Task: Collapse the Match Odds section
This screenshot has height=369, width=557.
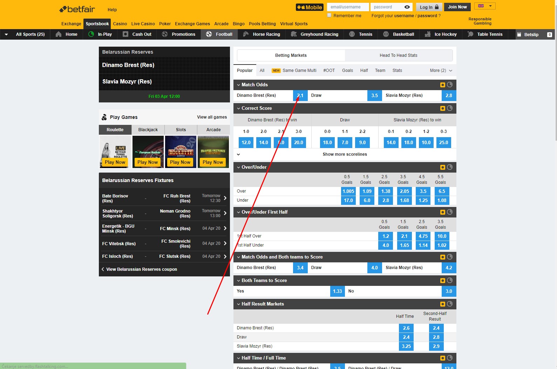Action: pos(238,85)
